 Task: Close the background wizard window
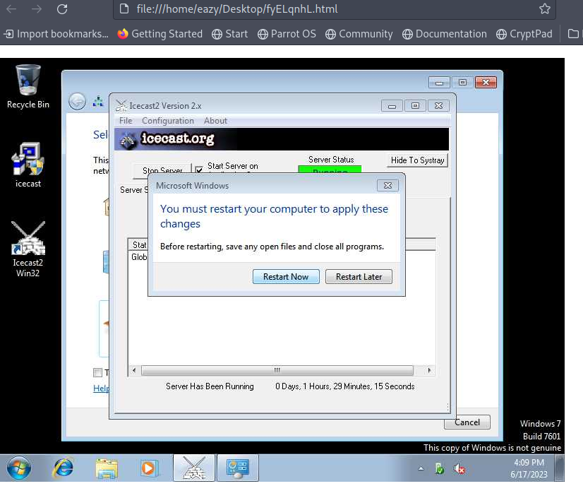pyautogui.click(x=486, y=82)
